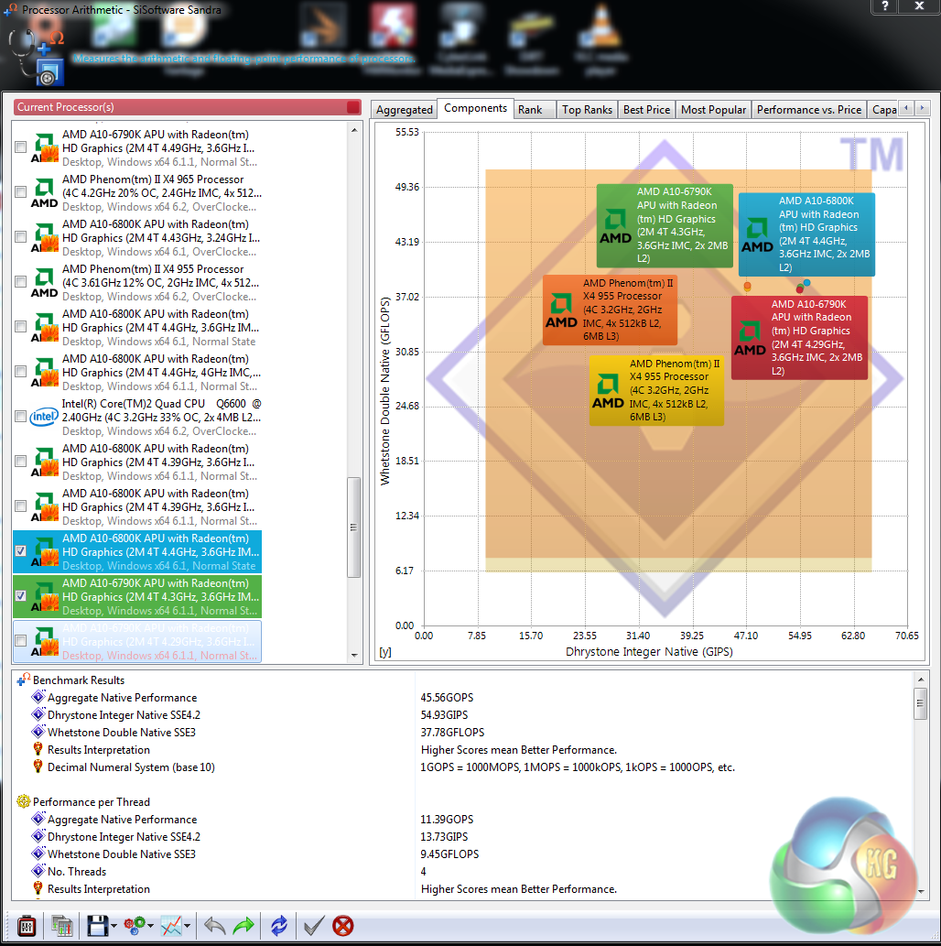The height and width of the screenshot is (946, 941).
Task: Click the diamond icon beside No. Threads
Action: [38, 871]
